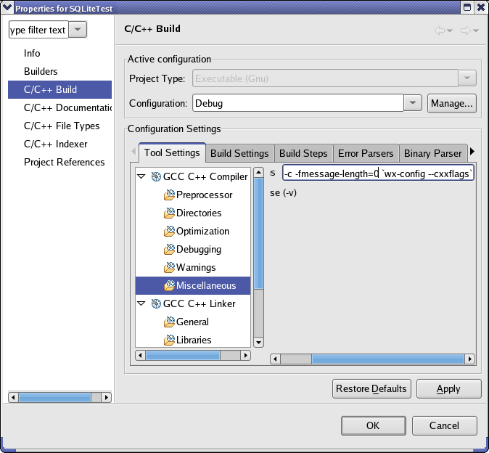Open the filter text history dropdown

click(78, 30)
